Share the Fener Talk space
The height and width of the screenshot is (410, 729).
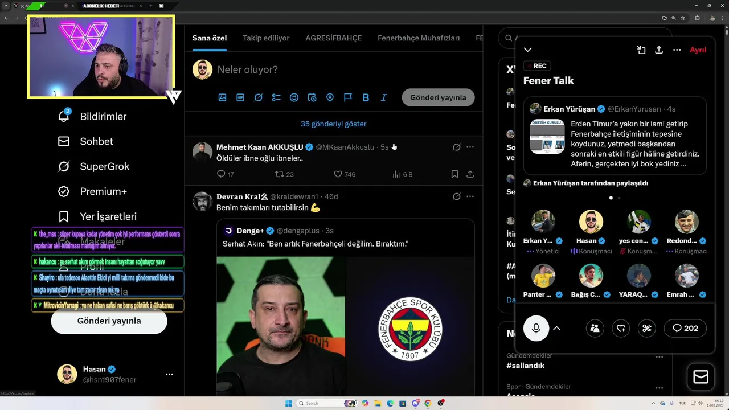(659, 50)
